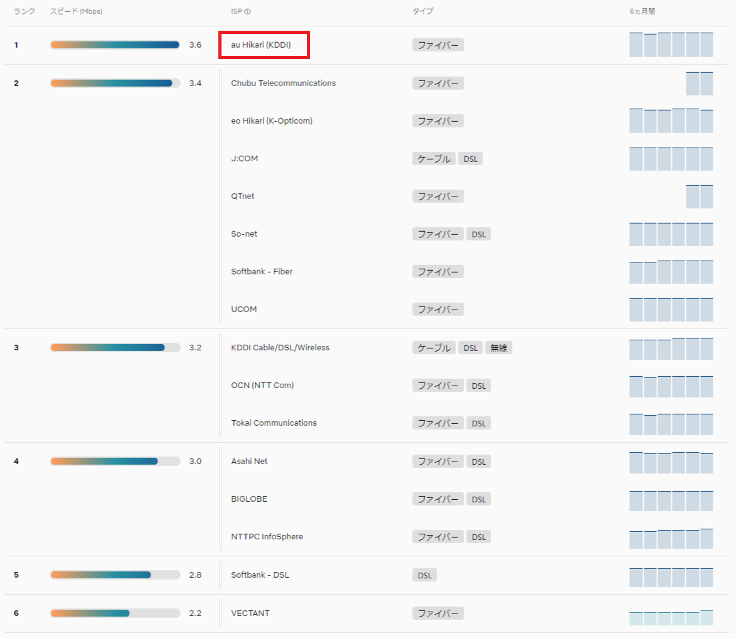Click the ファイバー tag for VECTANT
736x638 pixels.
[x=438, y=614]
